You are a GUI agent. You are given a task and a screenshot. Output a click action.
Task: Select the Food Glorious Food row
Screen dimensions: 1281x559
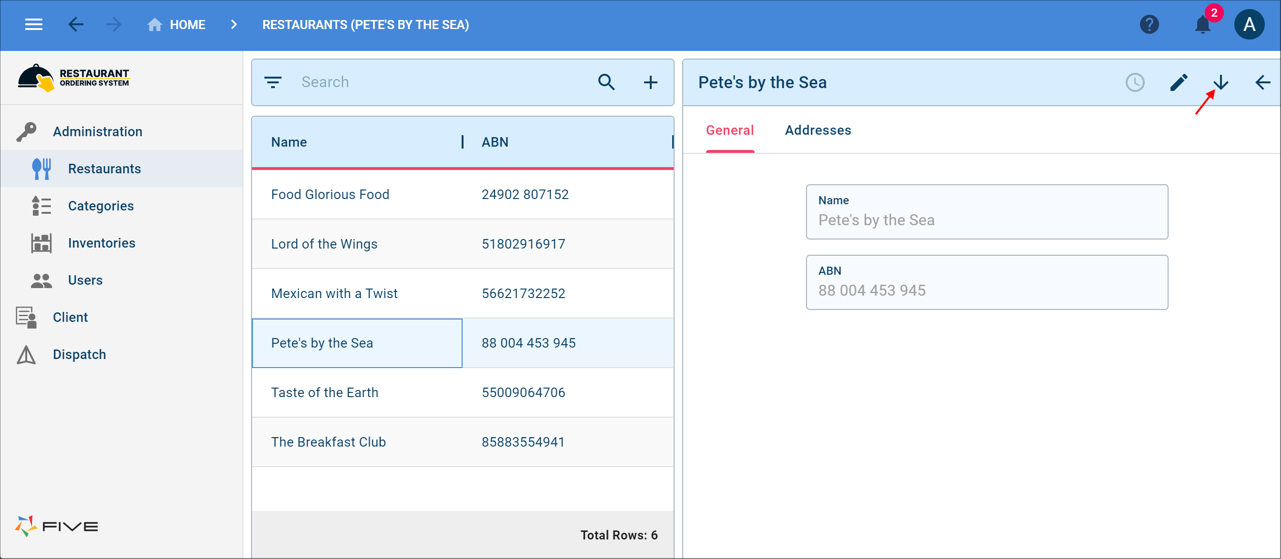(463, 194)
